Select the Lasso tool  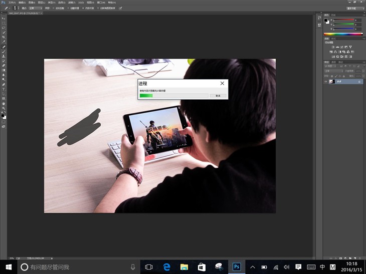click(4, 28)
